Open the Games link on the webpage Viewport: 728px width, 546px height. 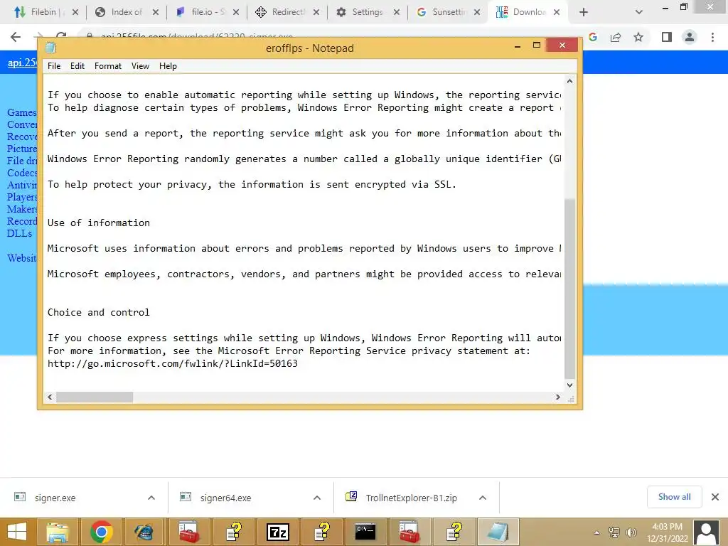click(x=21, y=112)
